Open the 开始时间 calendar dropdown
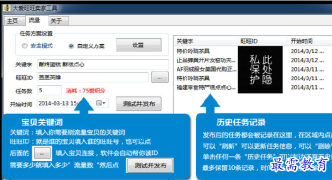This screenshot has height=180, width=332. [100, 103]
